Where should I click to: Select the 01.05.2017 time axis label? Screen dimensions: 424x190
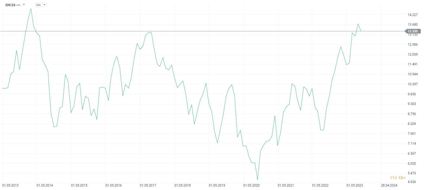pos(148,185)
